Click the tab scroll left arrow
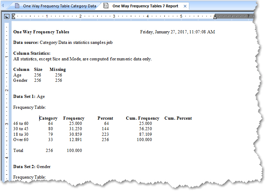Image resolution: width=268 pixels, height=193 pixels. pos(3,6)
